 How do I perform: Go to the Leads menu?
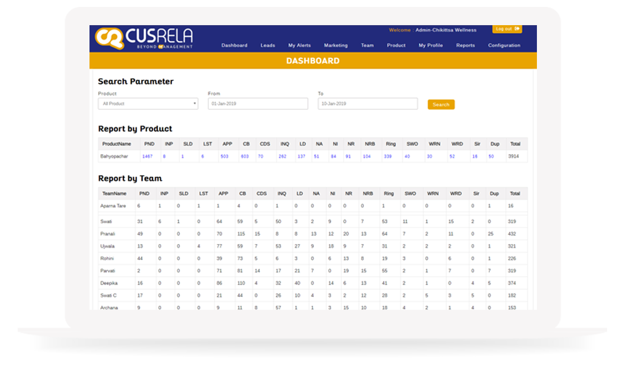click(267, 45)
